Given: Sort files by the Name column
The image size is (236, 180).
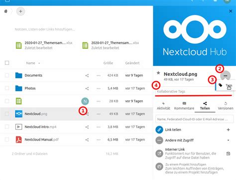Looking at the screenshot, I should coord(31,63).
